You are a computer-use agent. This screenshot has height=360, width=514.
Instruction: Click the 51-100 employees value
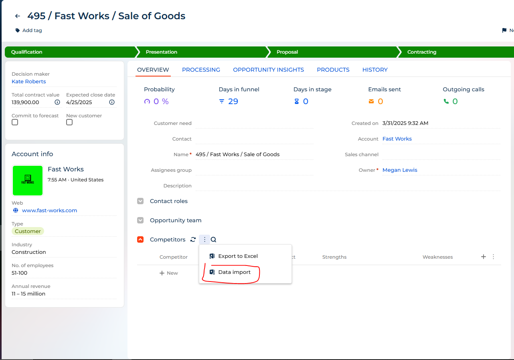pyautogui.click(x=20, y=273)
